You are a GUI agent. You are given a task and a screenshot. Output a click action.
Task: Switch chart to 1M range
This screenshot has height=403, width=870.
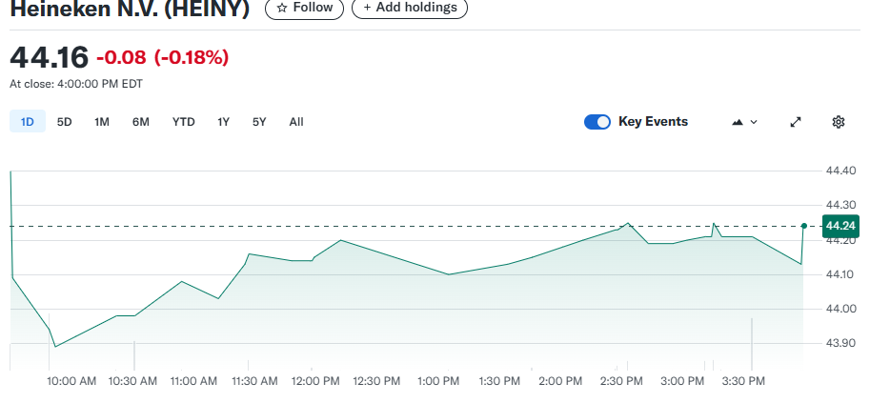click(x=102, y=122)
